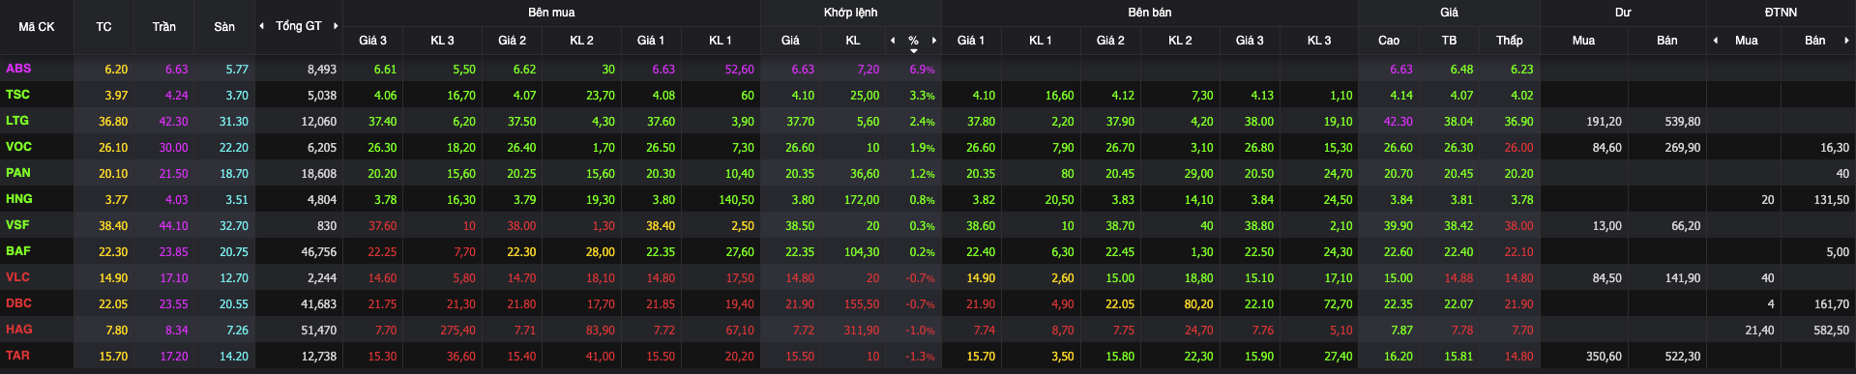
Task: Click left arrow next to % column
Action: [893, 41]
